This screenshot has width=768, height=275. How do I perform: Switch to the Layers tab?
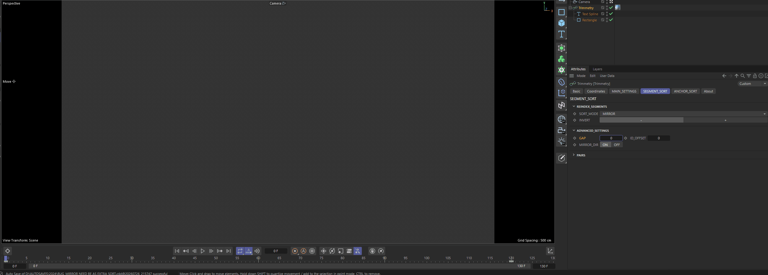click(x=597, y=69)
